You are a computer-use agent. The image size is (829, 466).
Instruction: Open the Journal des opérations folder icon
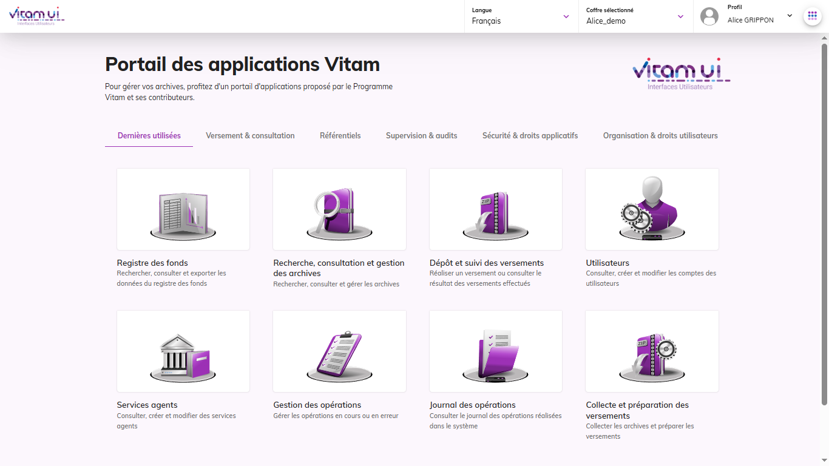click(495, 351)
